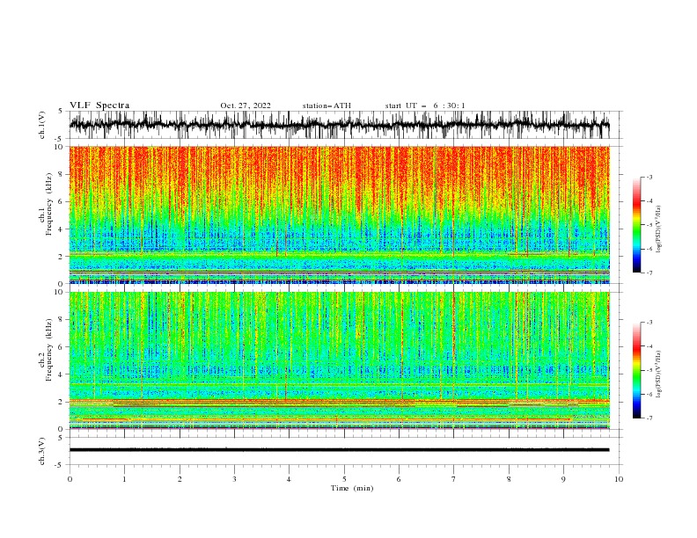This screenshot has height=538, width=697.
Task: Click time axis tick label '0'
Action: 70,479
